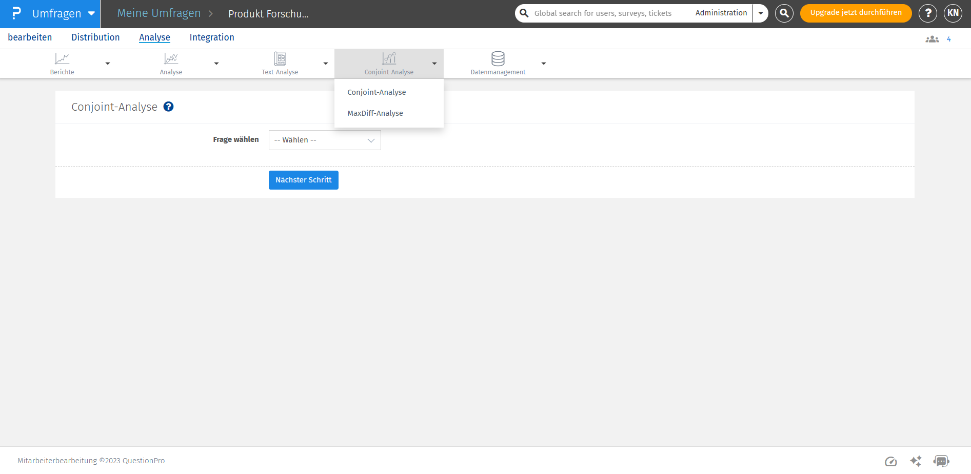Click the speedometer icon in footer

(891, 461)
